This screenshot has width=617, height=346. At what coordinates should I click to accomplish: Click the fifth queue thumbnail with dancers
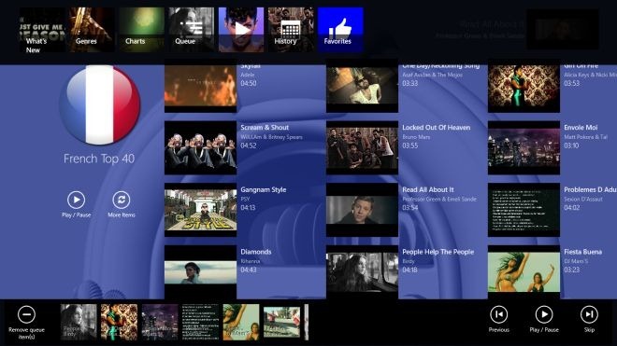tap(241, 322)
